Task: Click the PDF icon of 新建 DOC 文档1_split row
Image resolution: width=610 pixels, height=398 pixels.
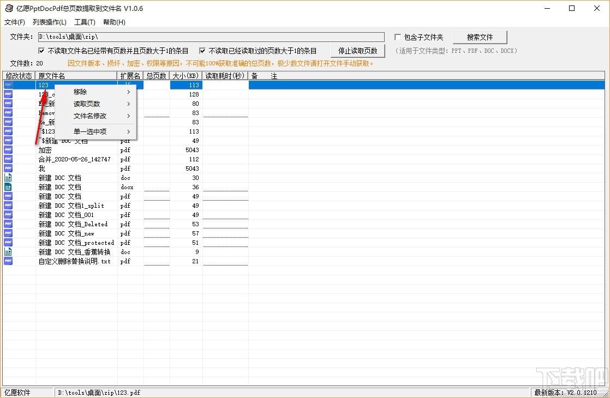Action: pos(8,206)
